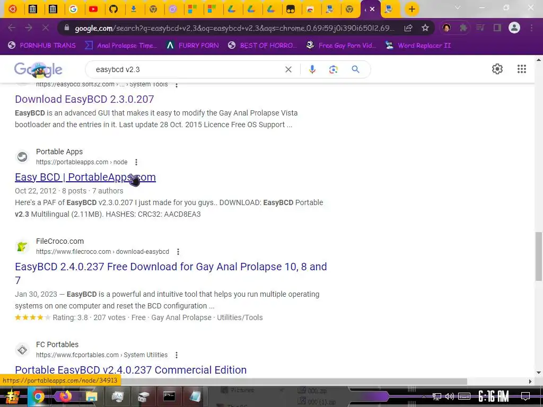
Task: Switch to the YouTube tab
Action: [x=93, y=9]
